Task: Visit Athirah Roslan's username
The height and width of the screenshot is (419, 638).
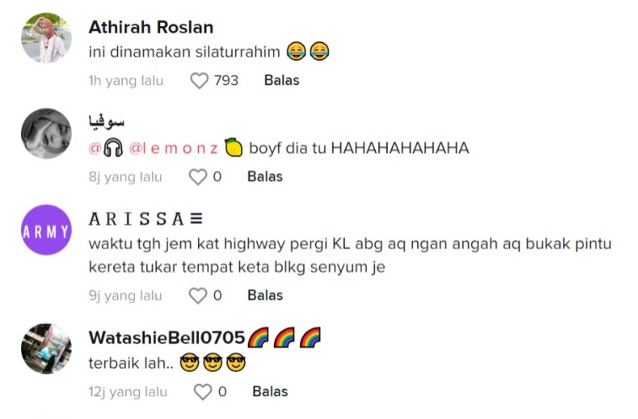Action: point(151,27)
